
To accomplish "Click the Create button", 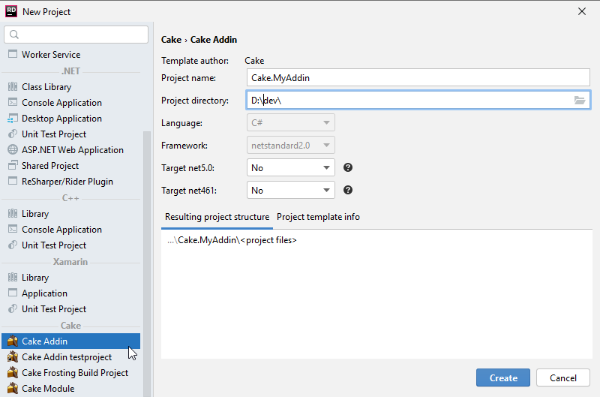I will pyautogui.click(x=503, y=377).
